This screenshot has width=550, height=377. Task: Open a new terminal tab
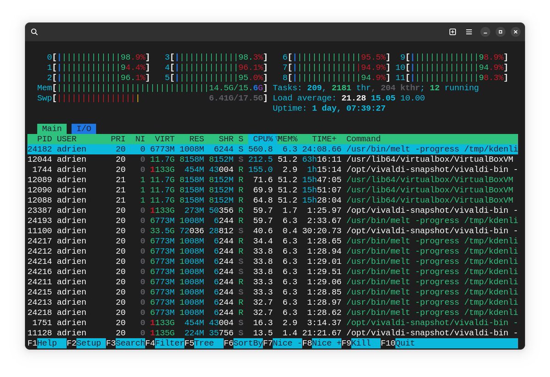tap(452, 32)
